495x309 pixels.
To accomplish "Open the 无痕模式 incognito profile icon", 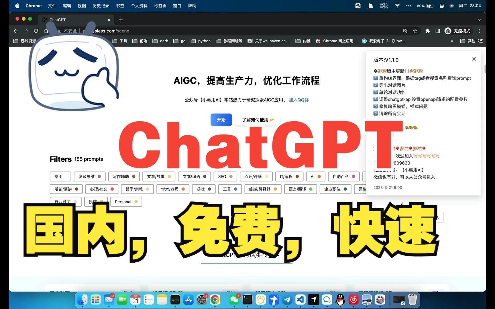I will coord(448,31).
